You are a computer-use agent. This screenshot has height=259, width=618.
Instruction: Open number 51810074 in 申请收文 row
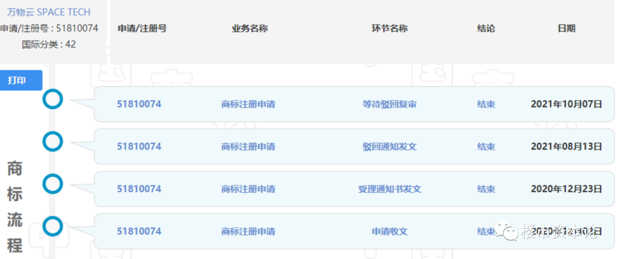[x=139, y=231]
